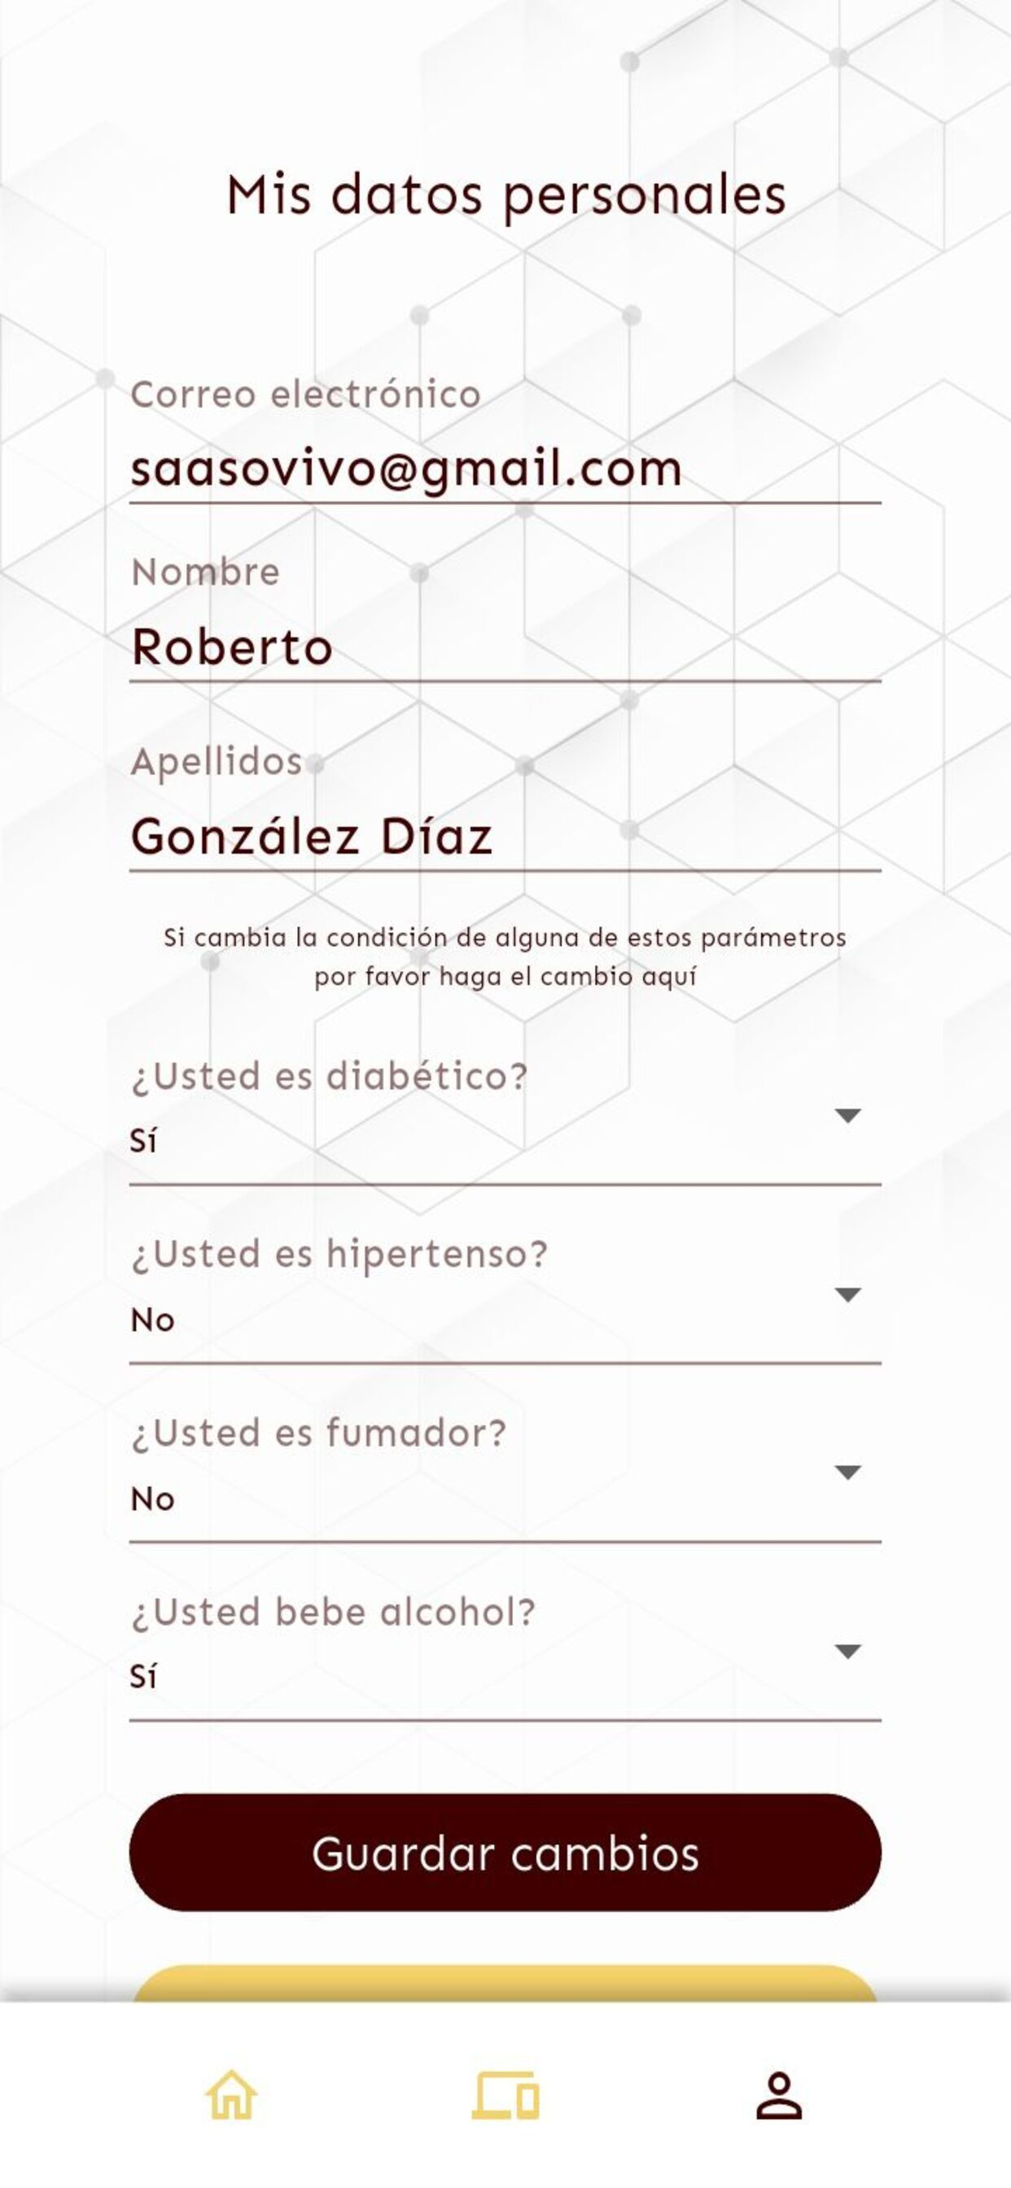The height and width of the screenshot is (2188, 1011).
Task: Edit the Apellidos field González Díaz
Action: click(x=505, y=837)
